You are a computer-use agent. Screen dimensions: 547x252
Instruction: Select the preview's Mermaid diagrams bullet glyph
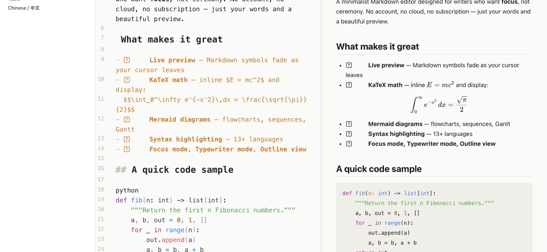(x=349, y=124)
